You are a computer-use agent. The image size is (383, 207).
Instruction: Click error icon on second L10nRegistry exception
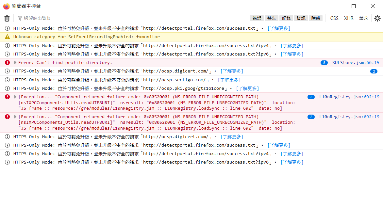[7, 117]
